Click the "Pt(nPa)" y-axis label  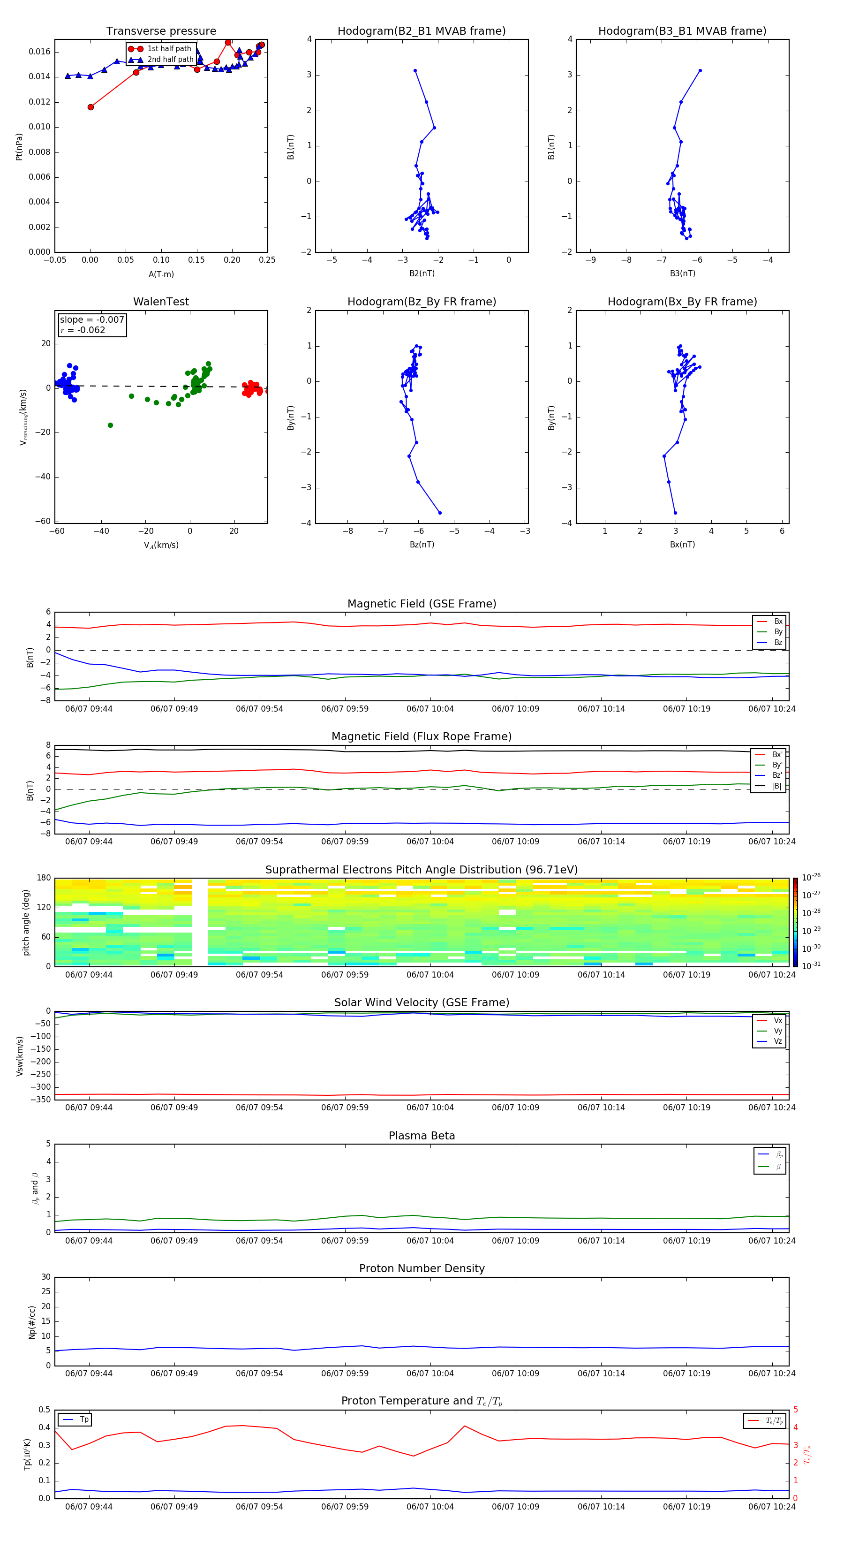tap(19, 146)
